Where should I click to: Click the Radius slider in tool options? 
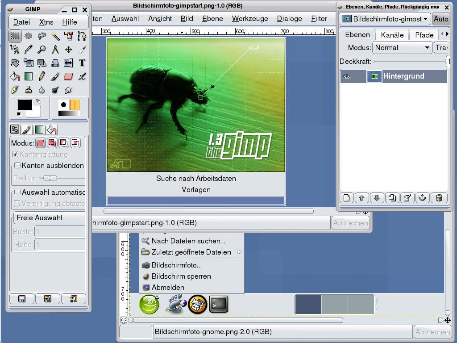click(x=62, y=178)
